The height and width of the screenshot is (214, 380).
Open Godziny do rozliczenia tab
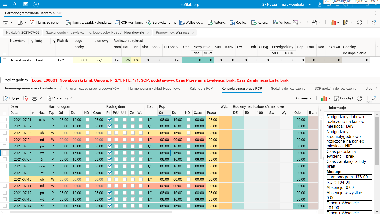[288, 88]
